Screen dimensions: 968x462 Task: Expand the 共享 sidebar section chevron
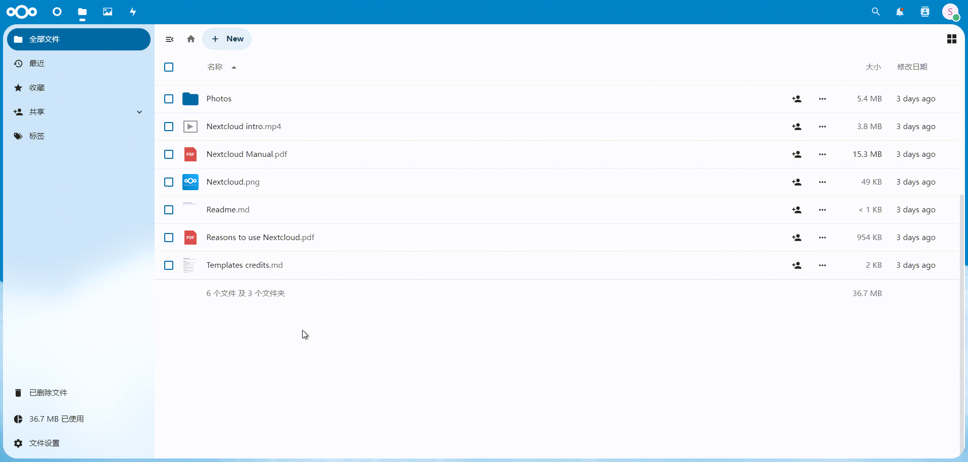coord(139,112)
